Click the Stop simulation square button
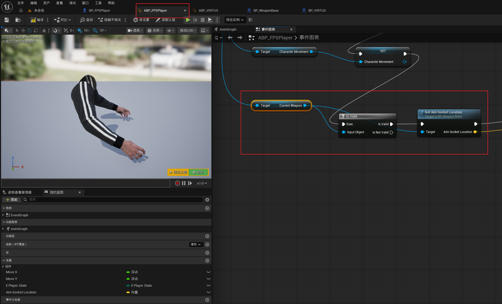 click(203, 20)
